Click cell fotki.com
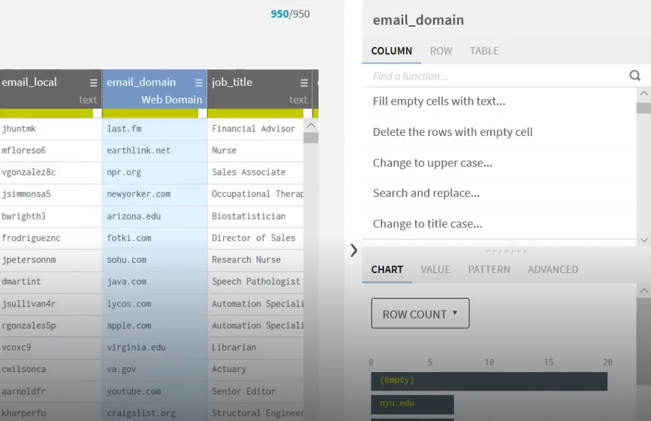651x421 pixels. (154, 238)
